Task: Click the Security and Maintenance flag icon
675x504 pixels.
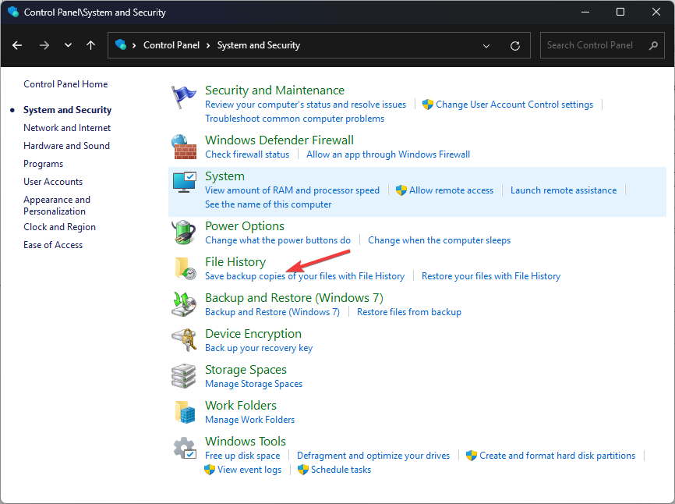Action: tap(184, 98)
